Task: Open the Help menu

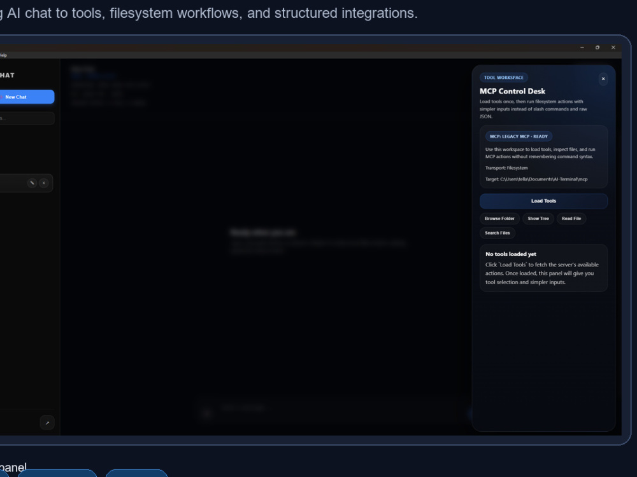Action: click(3, 55)
